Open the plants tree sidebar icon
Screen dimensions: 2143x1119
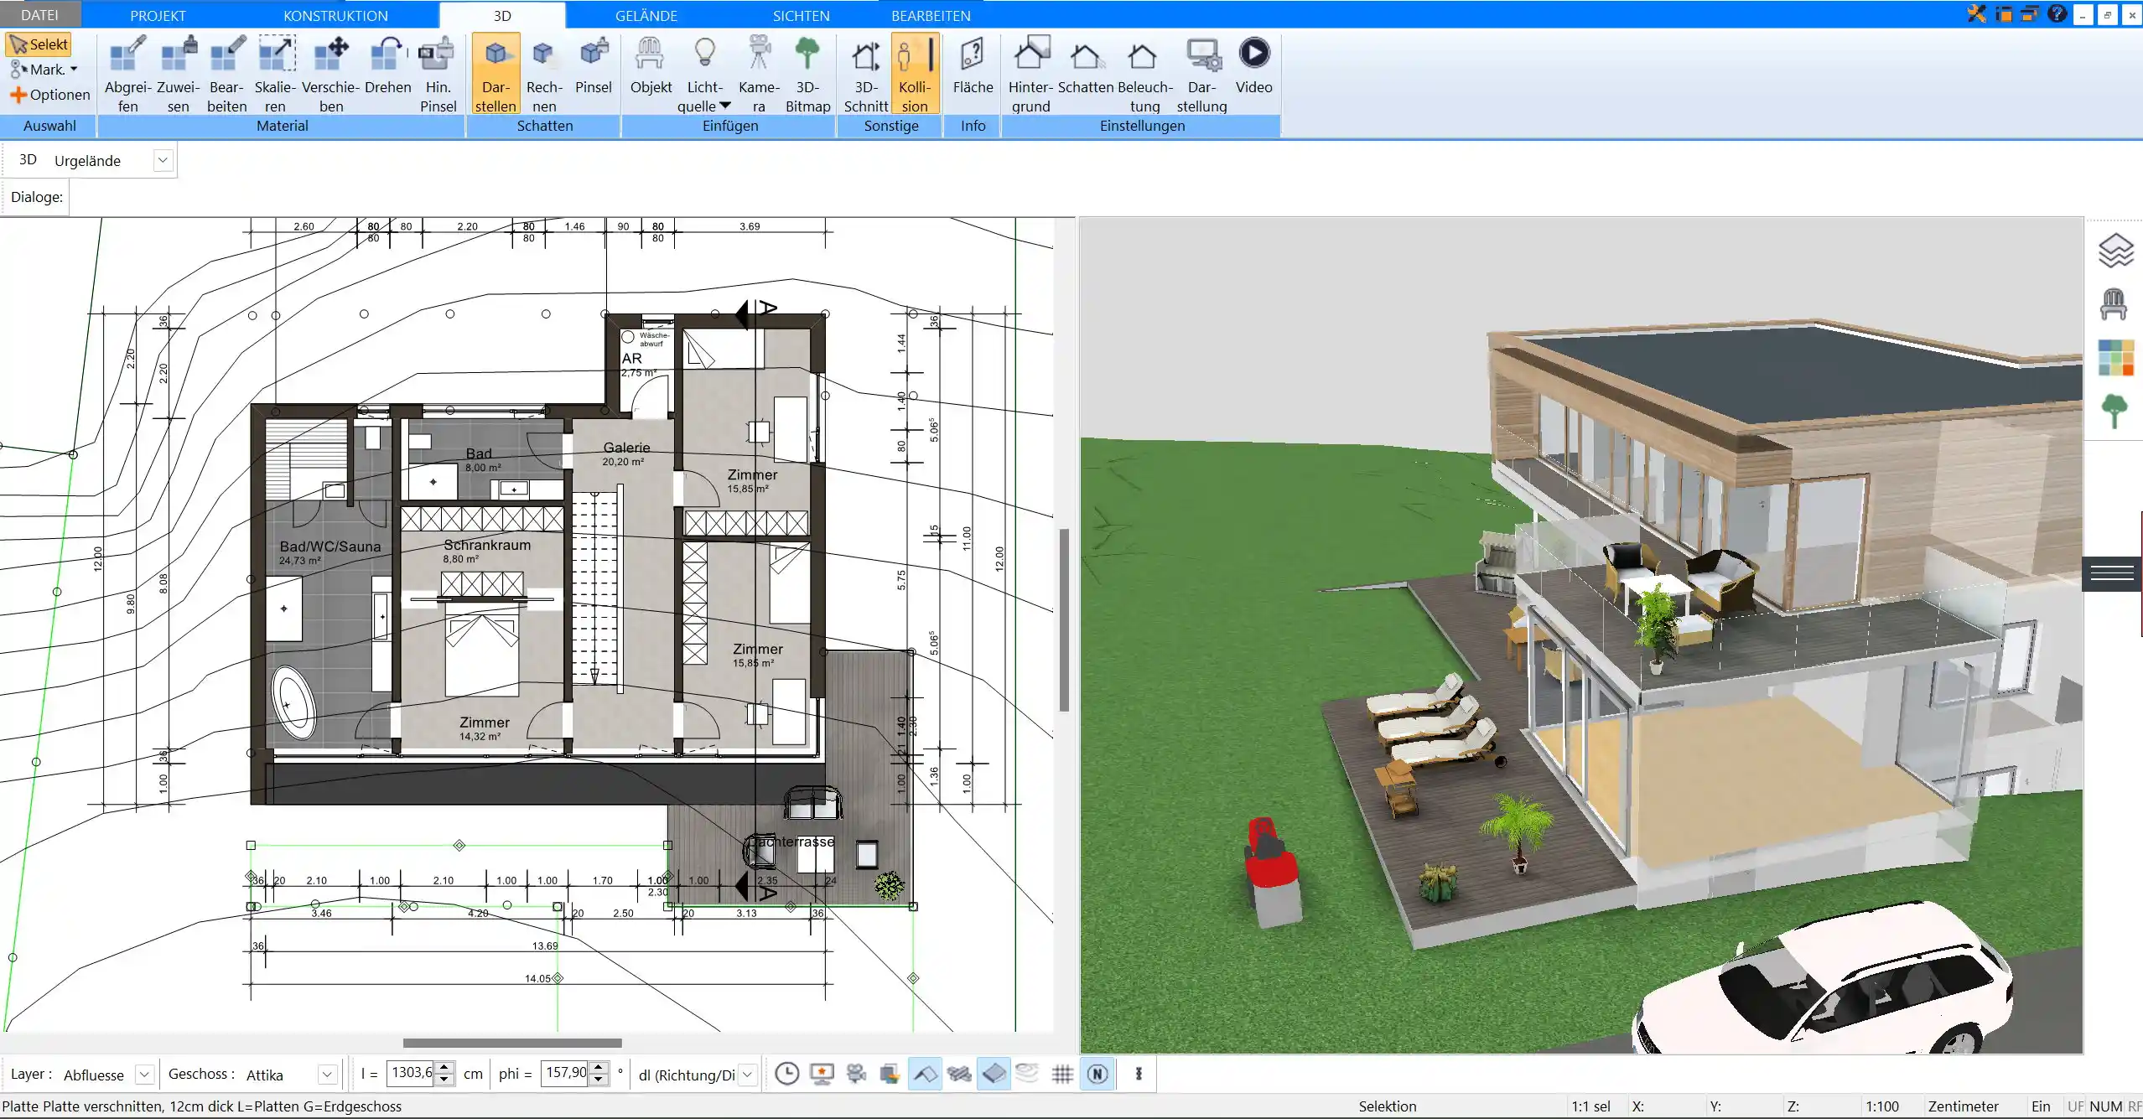(2114, 412)
